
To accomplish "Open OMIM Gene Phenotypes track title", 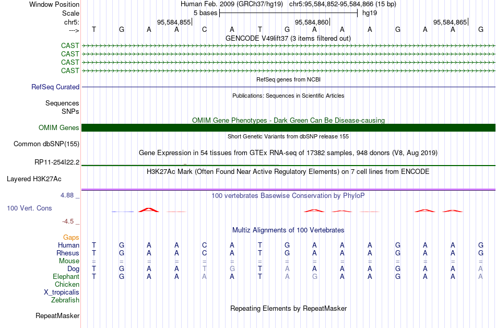I will click(x=288, y=121).
